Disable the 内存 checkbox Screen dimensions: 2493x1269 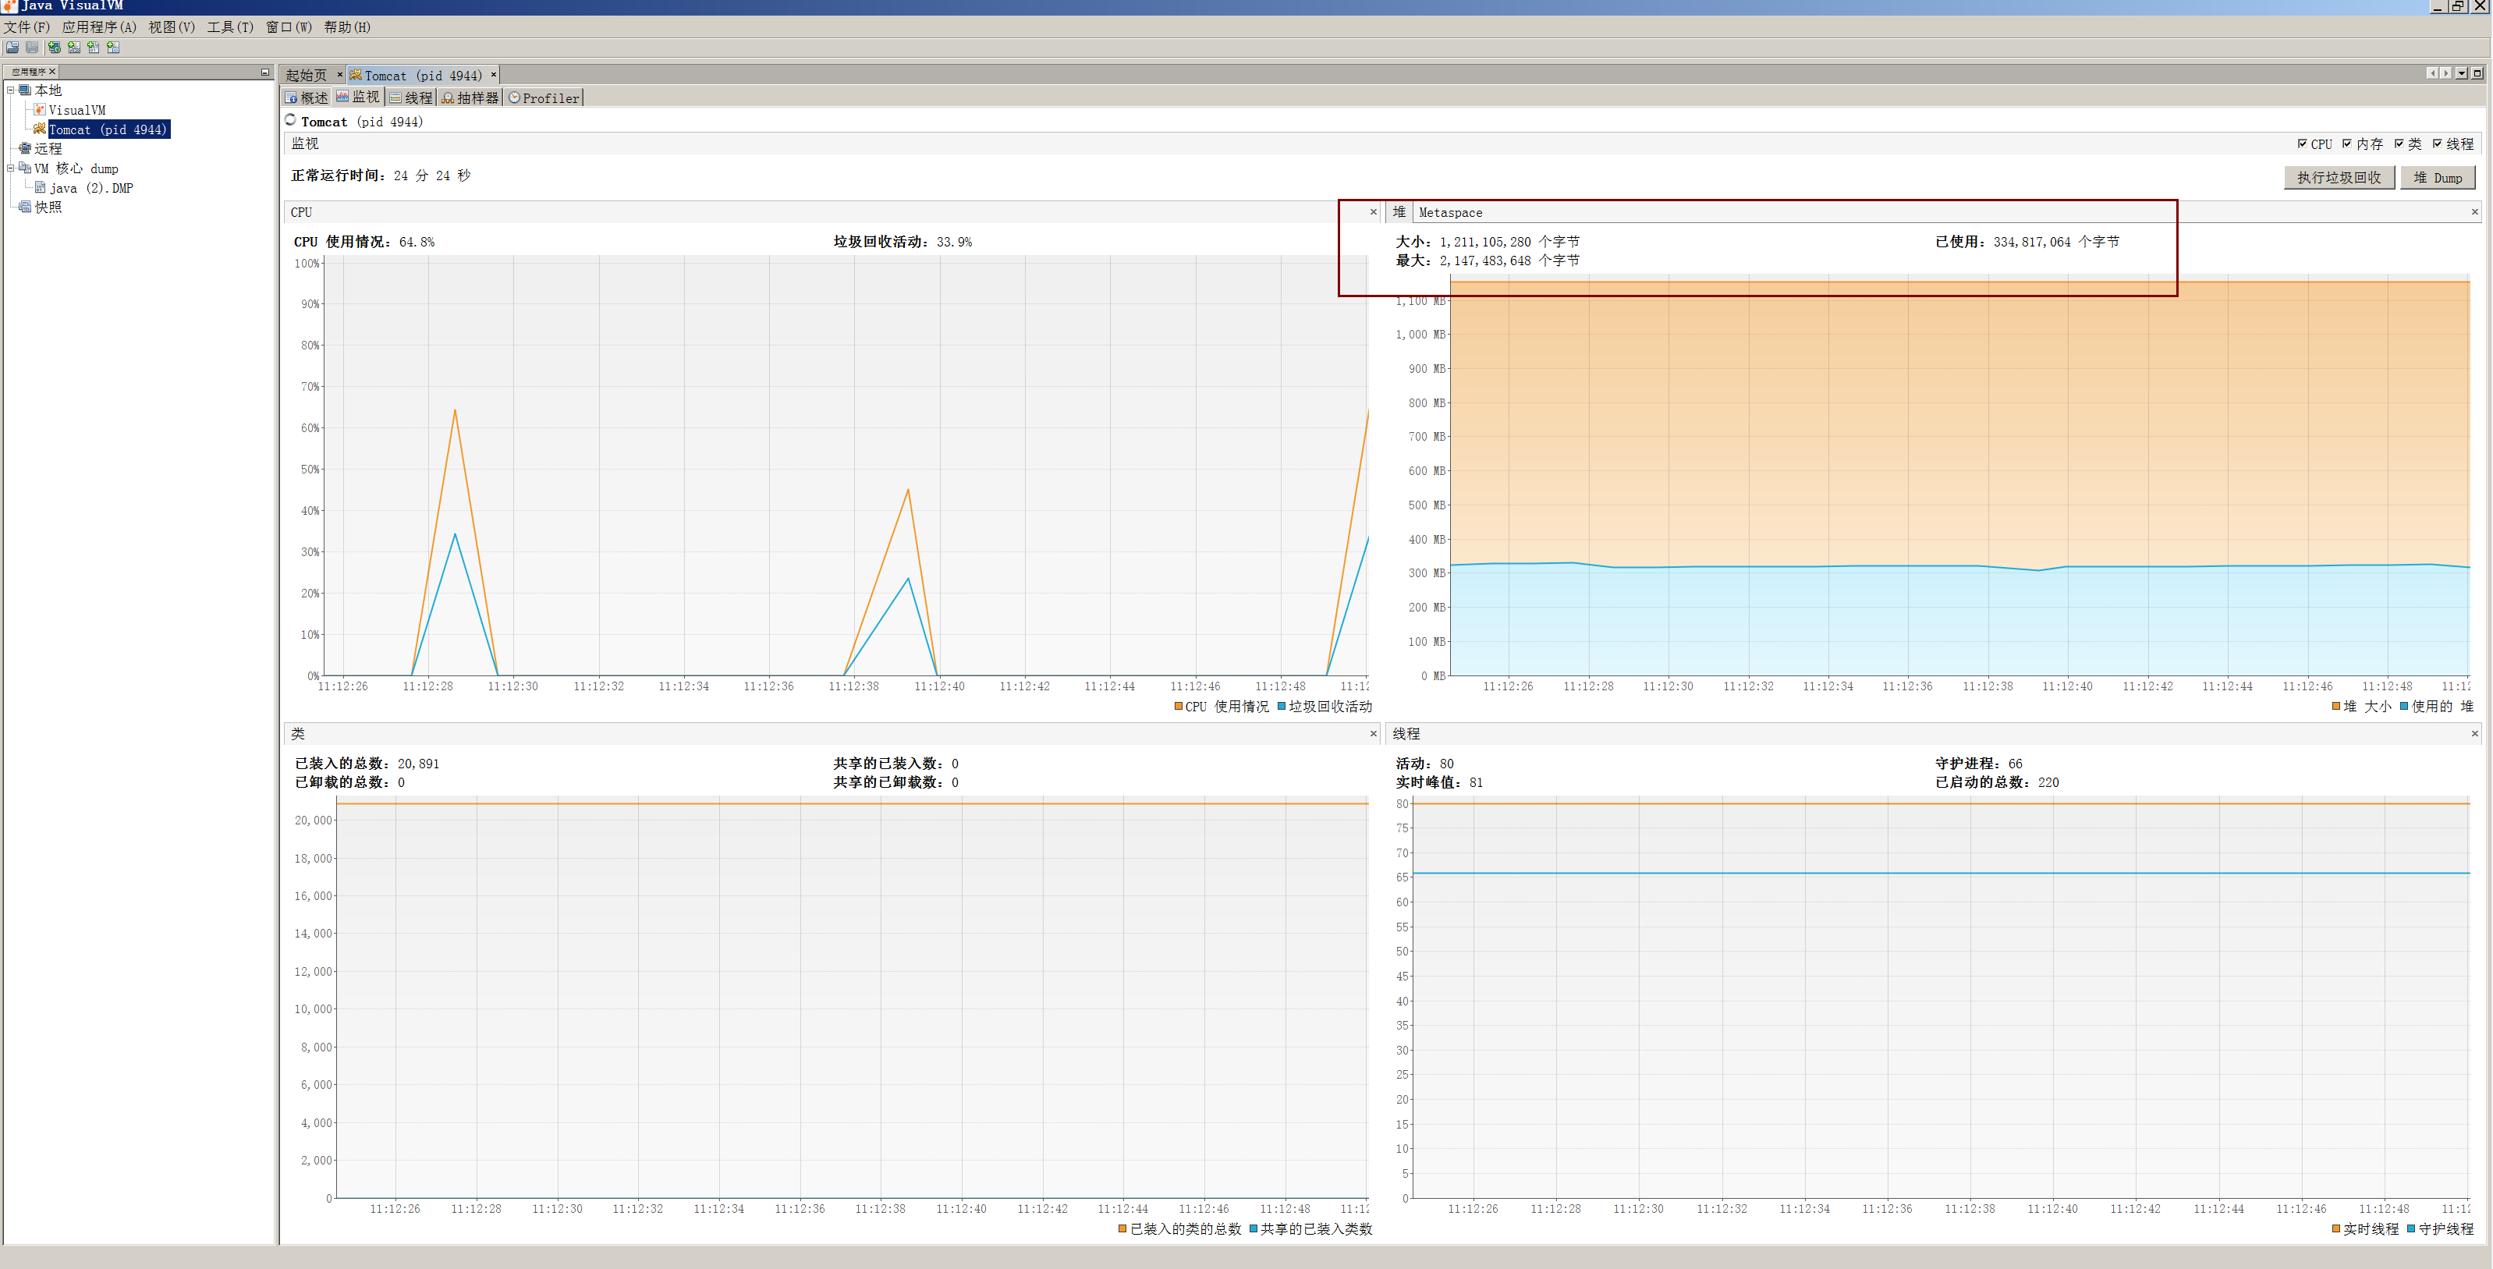pos(2348,144)
